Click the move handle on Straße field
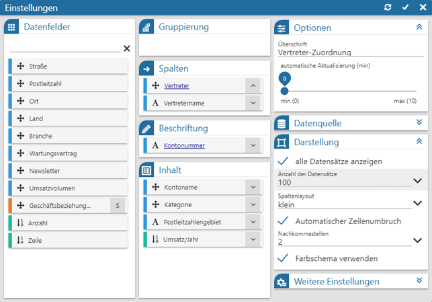This screenshot has height=302, width=432. (20, 66)
